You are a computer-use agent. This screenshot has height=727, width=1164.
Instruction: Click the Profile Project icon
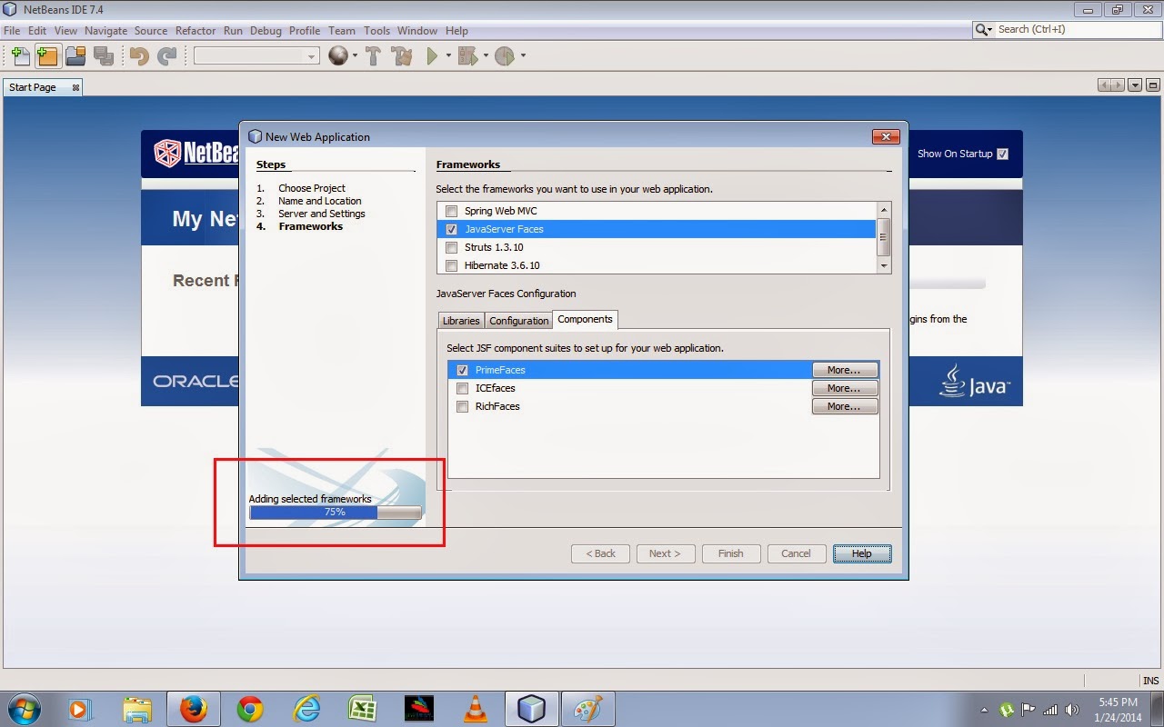[505, 56]
